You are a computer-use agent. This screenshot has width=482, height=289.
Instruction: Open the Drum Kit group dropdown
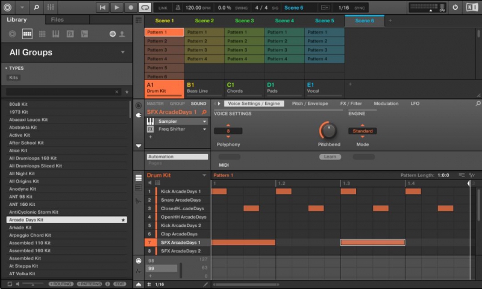(204, 175)
